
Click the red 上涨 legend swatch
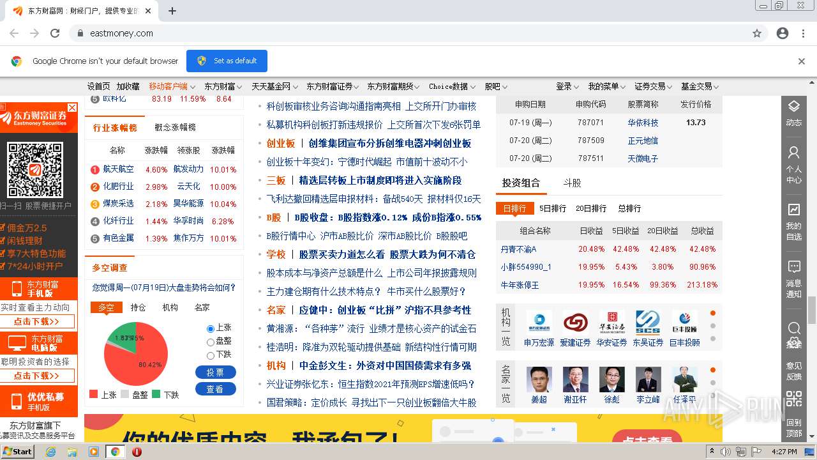(x=94, y=395)
